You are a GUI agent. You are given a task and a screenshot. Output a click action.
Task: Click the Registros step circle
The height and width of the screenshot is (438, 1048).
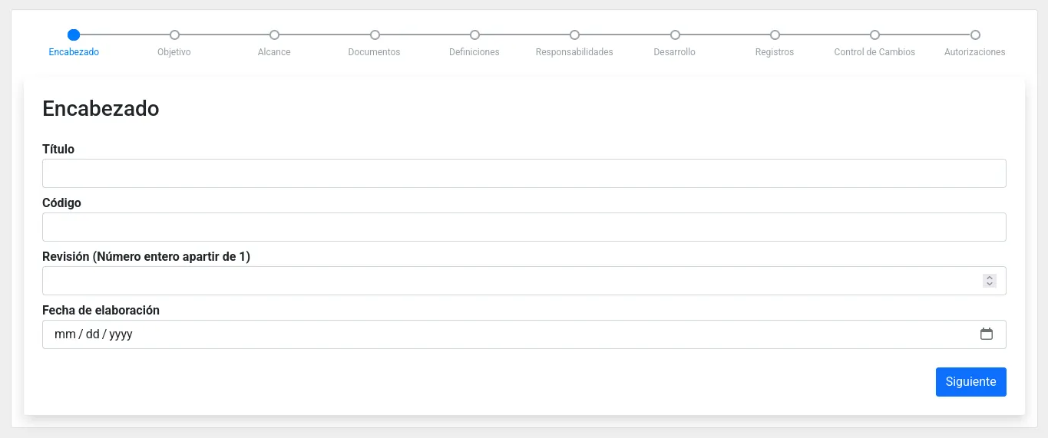pos(775,35)
